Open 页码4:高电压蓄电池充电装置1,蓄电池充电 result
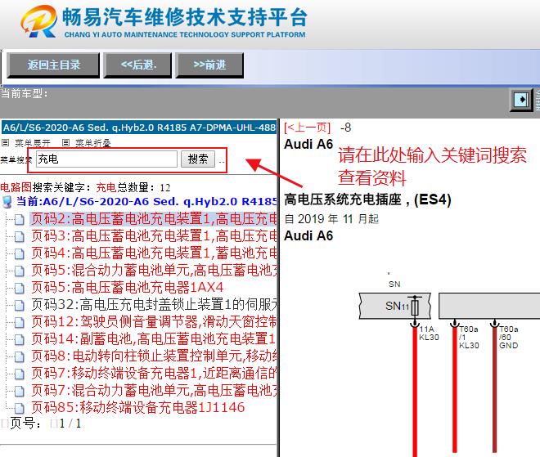The height and width of the screenshot is (457, 540). pyautogui.click(x=154, y=253)
